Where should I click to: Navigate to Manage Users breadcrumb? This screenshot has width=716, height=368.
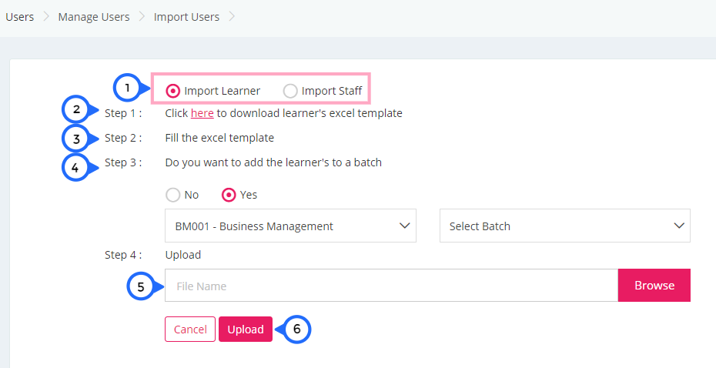pyautogui.click(x=94, y=17)
